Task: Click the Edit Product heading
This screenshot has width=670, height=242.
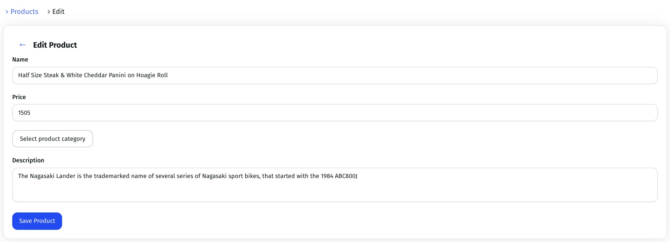Action: point(55,45)
